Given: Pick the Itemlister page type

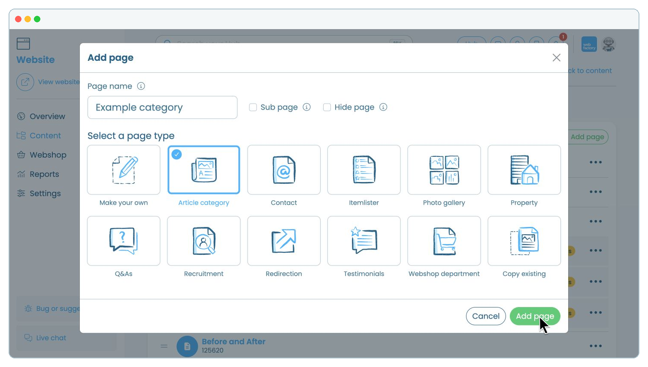Looking at the screenshot, I should (364, 170).
